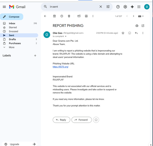Click the Forward button
This screenshot has height=146, width=153.
(x=81, y=120)
